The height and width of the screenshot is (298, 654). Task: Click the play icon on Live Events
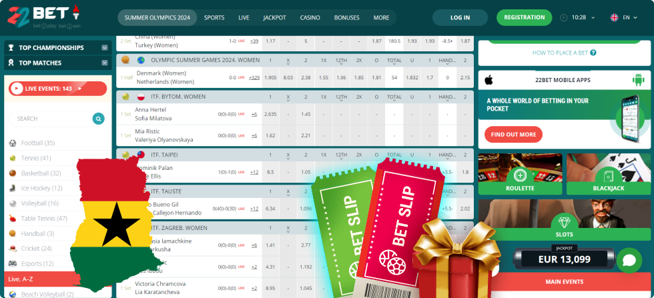click(16, 89)
